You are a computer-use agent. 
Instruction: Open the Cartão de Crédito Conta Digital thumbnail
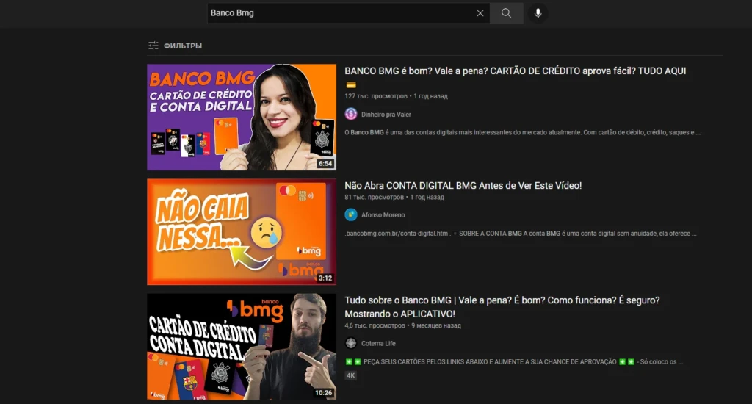pos(242,347)
